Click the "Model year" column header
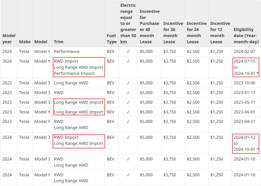 [9, 39]
